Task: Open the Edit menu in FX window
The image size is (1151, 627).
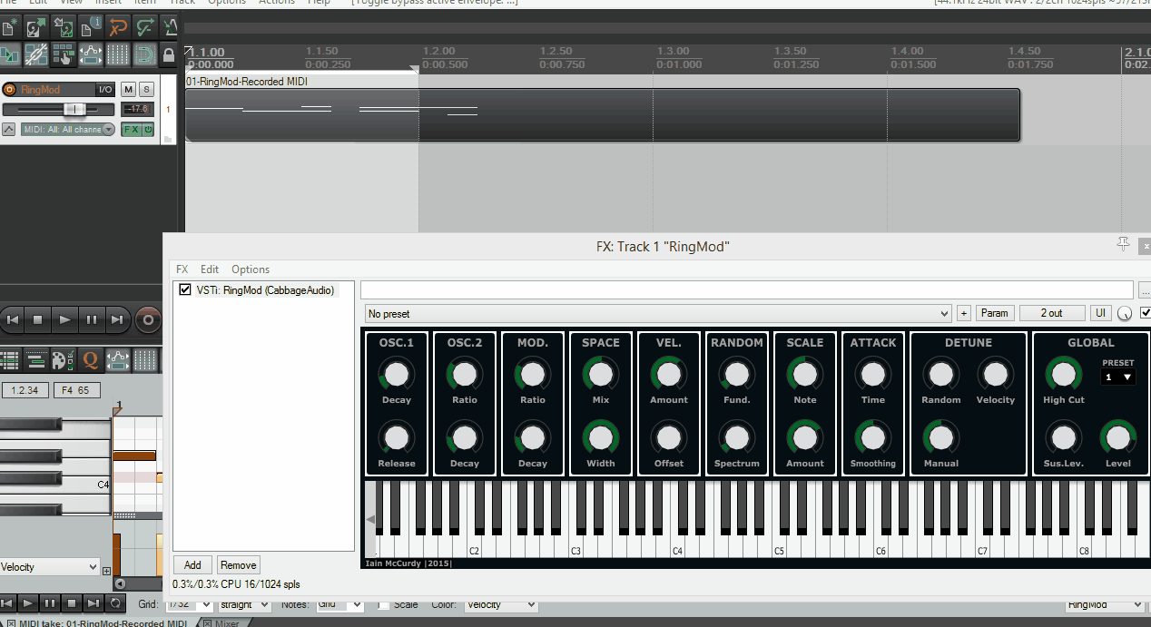Action: coord(210,269)
